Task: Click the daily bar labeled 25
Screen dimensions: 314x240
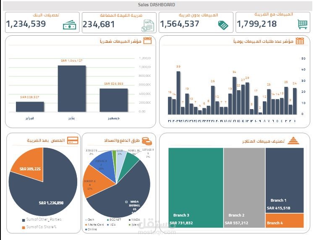Action: pyautogui.click(x=286, y=101)
